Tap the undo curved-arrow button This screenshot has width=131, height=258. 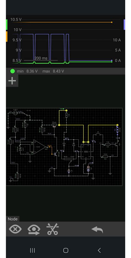(97, 229)
